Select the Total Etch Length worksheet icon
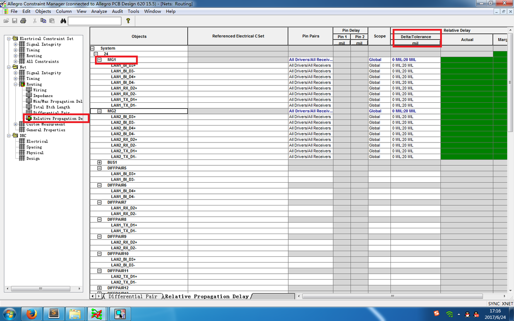 [x=29, y=107]
